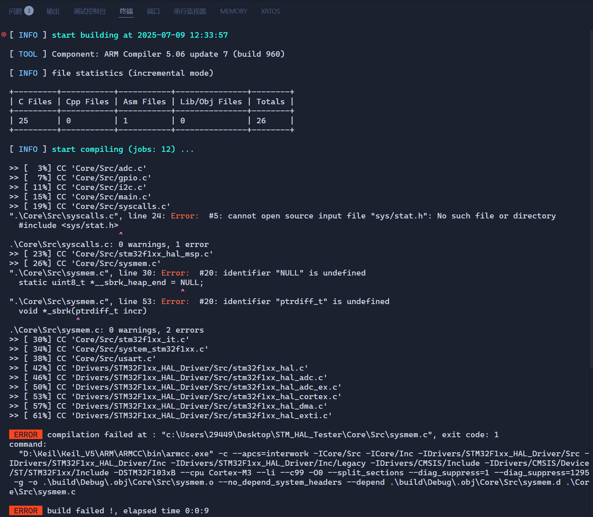Screen dimensions: 593x517
Task: Click the CC 'Core/Src/usart.c' line
Action: tap(83, 359)
